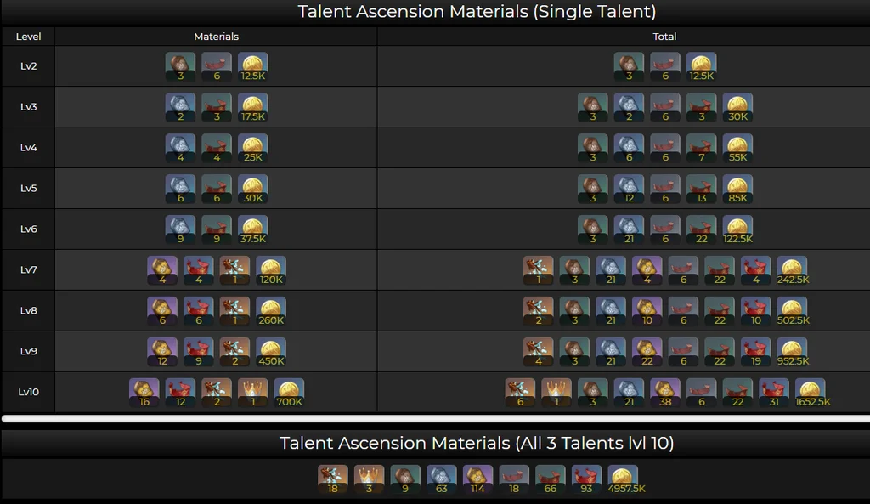870x504 pixels.
Task: Select the Lv5 Mora 30K icon in Materials
Action: [253, 189]
